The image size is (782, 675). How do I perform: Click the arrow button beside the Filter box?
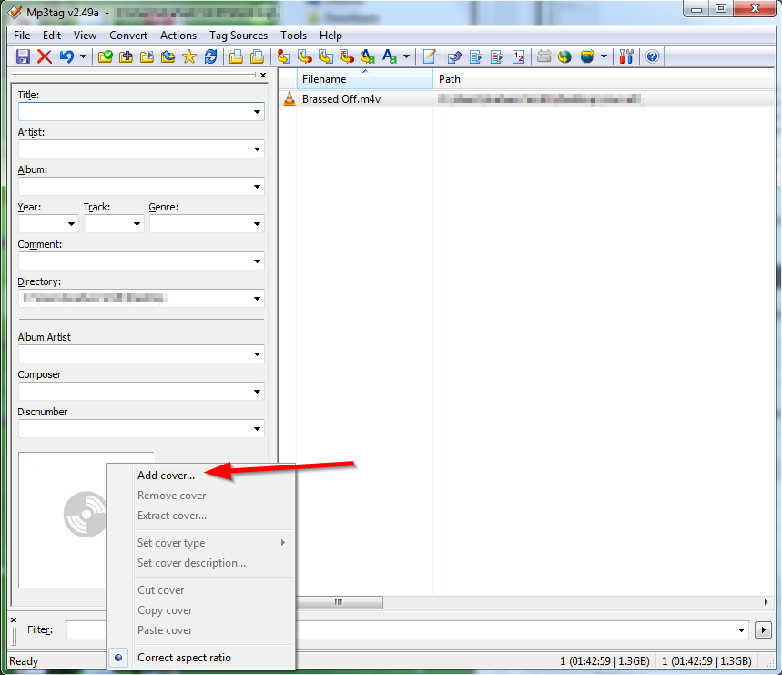[763, 630]
